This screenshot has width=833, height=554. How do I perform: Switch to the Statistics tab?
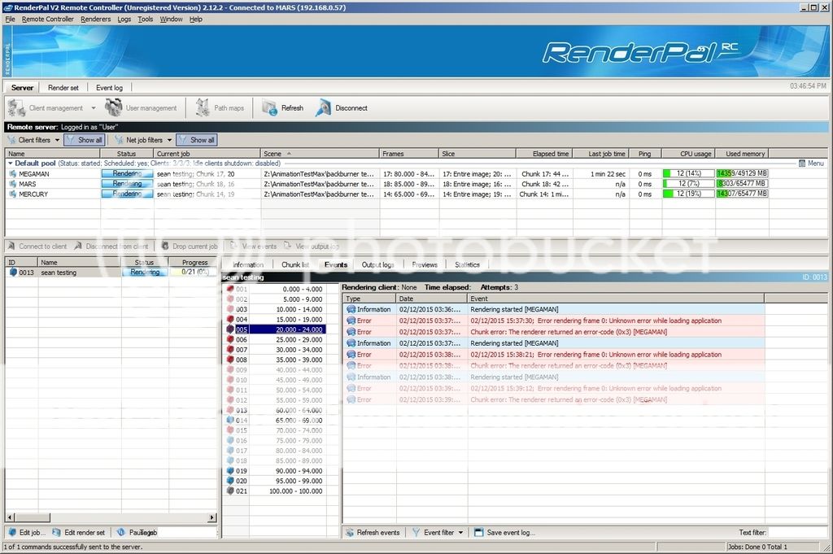pyautogui.click(x=467, y=264)
